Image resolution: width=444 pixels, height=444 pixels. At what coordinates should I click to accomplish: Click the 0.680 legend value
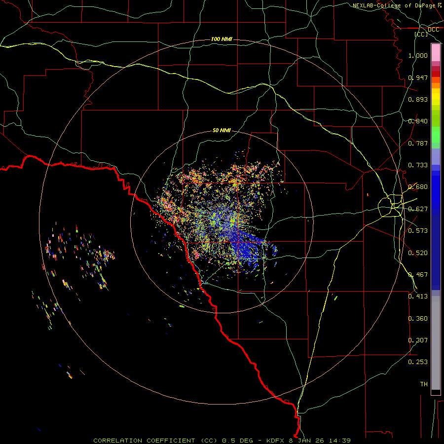[418, 187]
